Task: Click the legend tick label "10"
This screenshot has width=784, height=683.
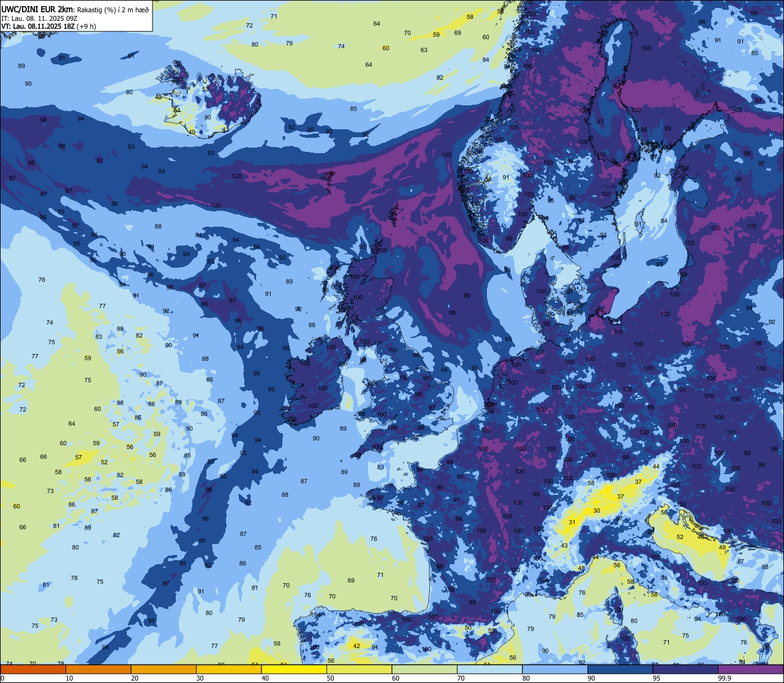Action: pos(69,678)
